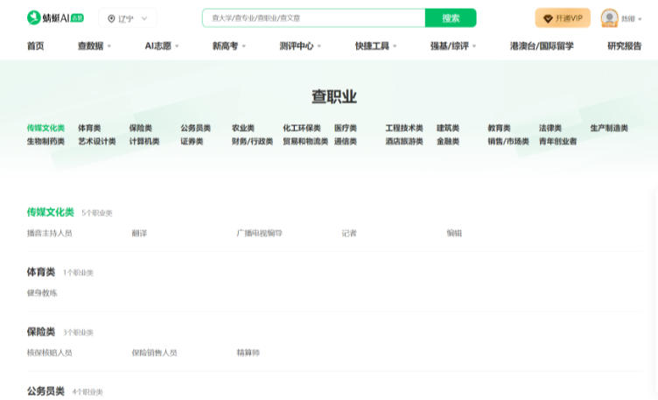Image resolution: width=658 pixels, height=400 pixels.
Task: Click the location pin icon
Action: pos(111,18)
